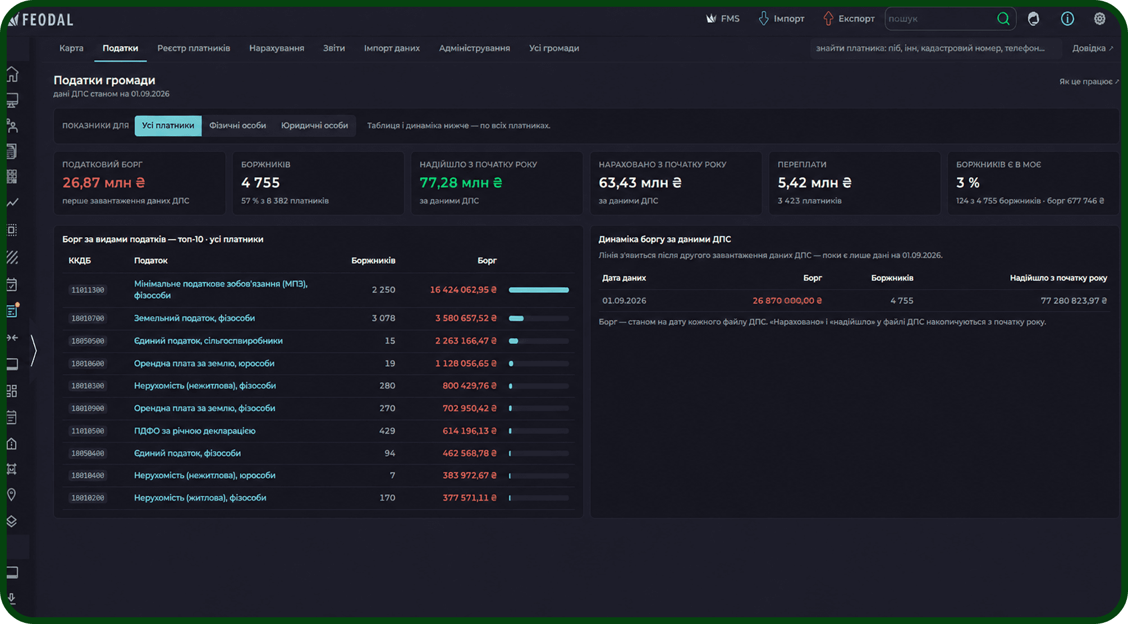The height and width of the screenshot is (624, 1128).
Task: Open the layers icon in the sidebar
Action: pos(12,521)
